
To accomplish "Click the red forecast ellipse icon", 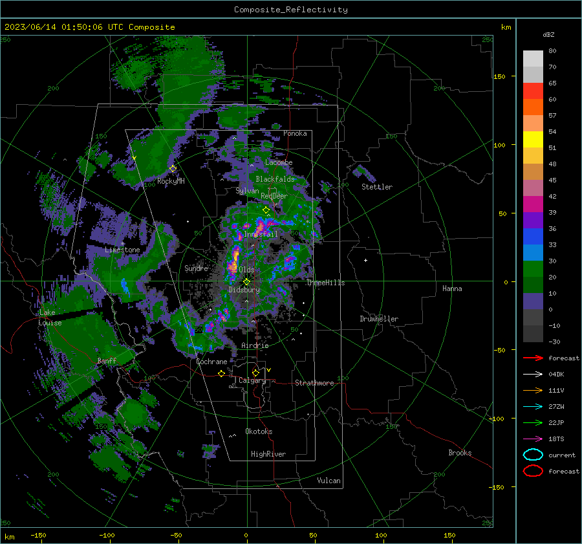I will (x=533, y=471).
